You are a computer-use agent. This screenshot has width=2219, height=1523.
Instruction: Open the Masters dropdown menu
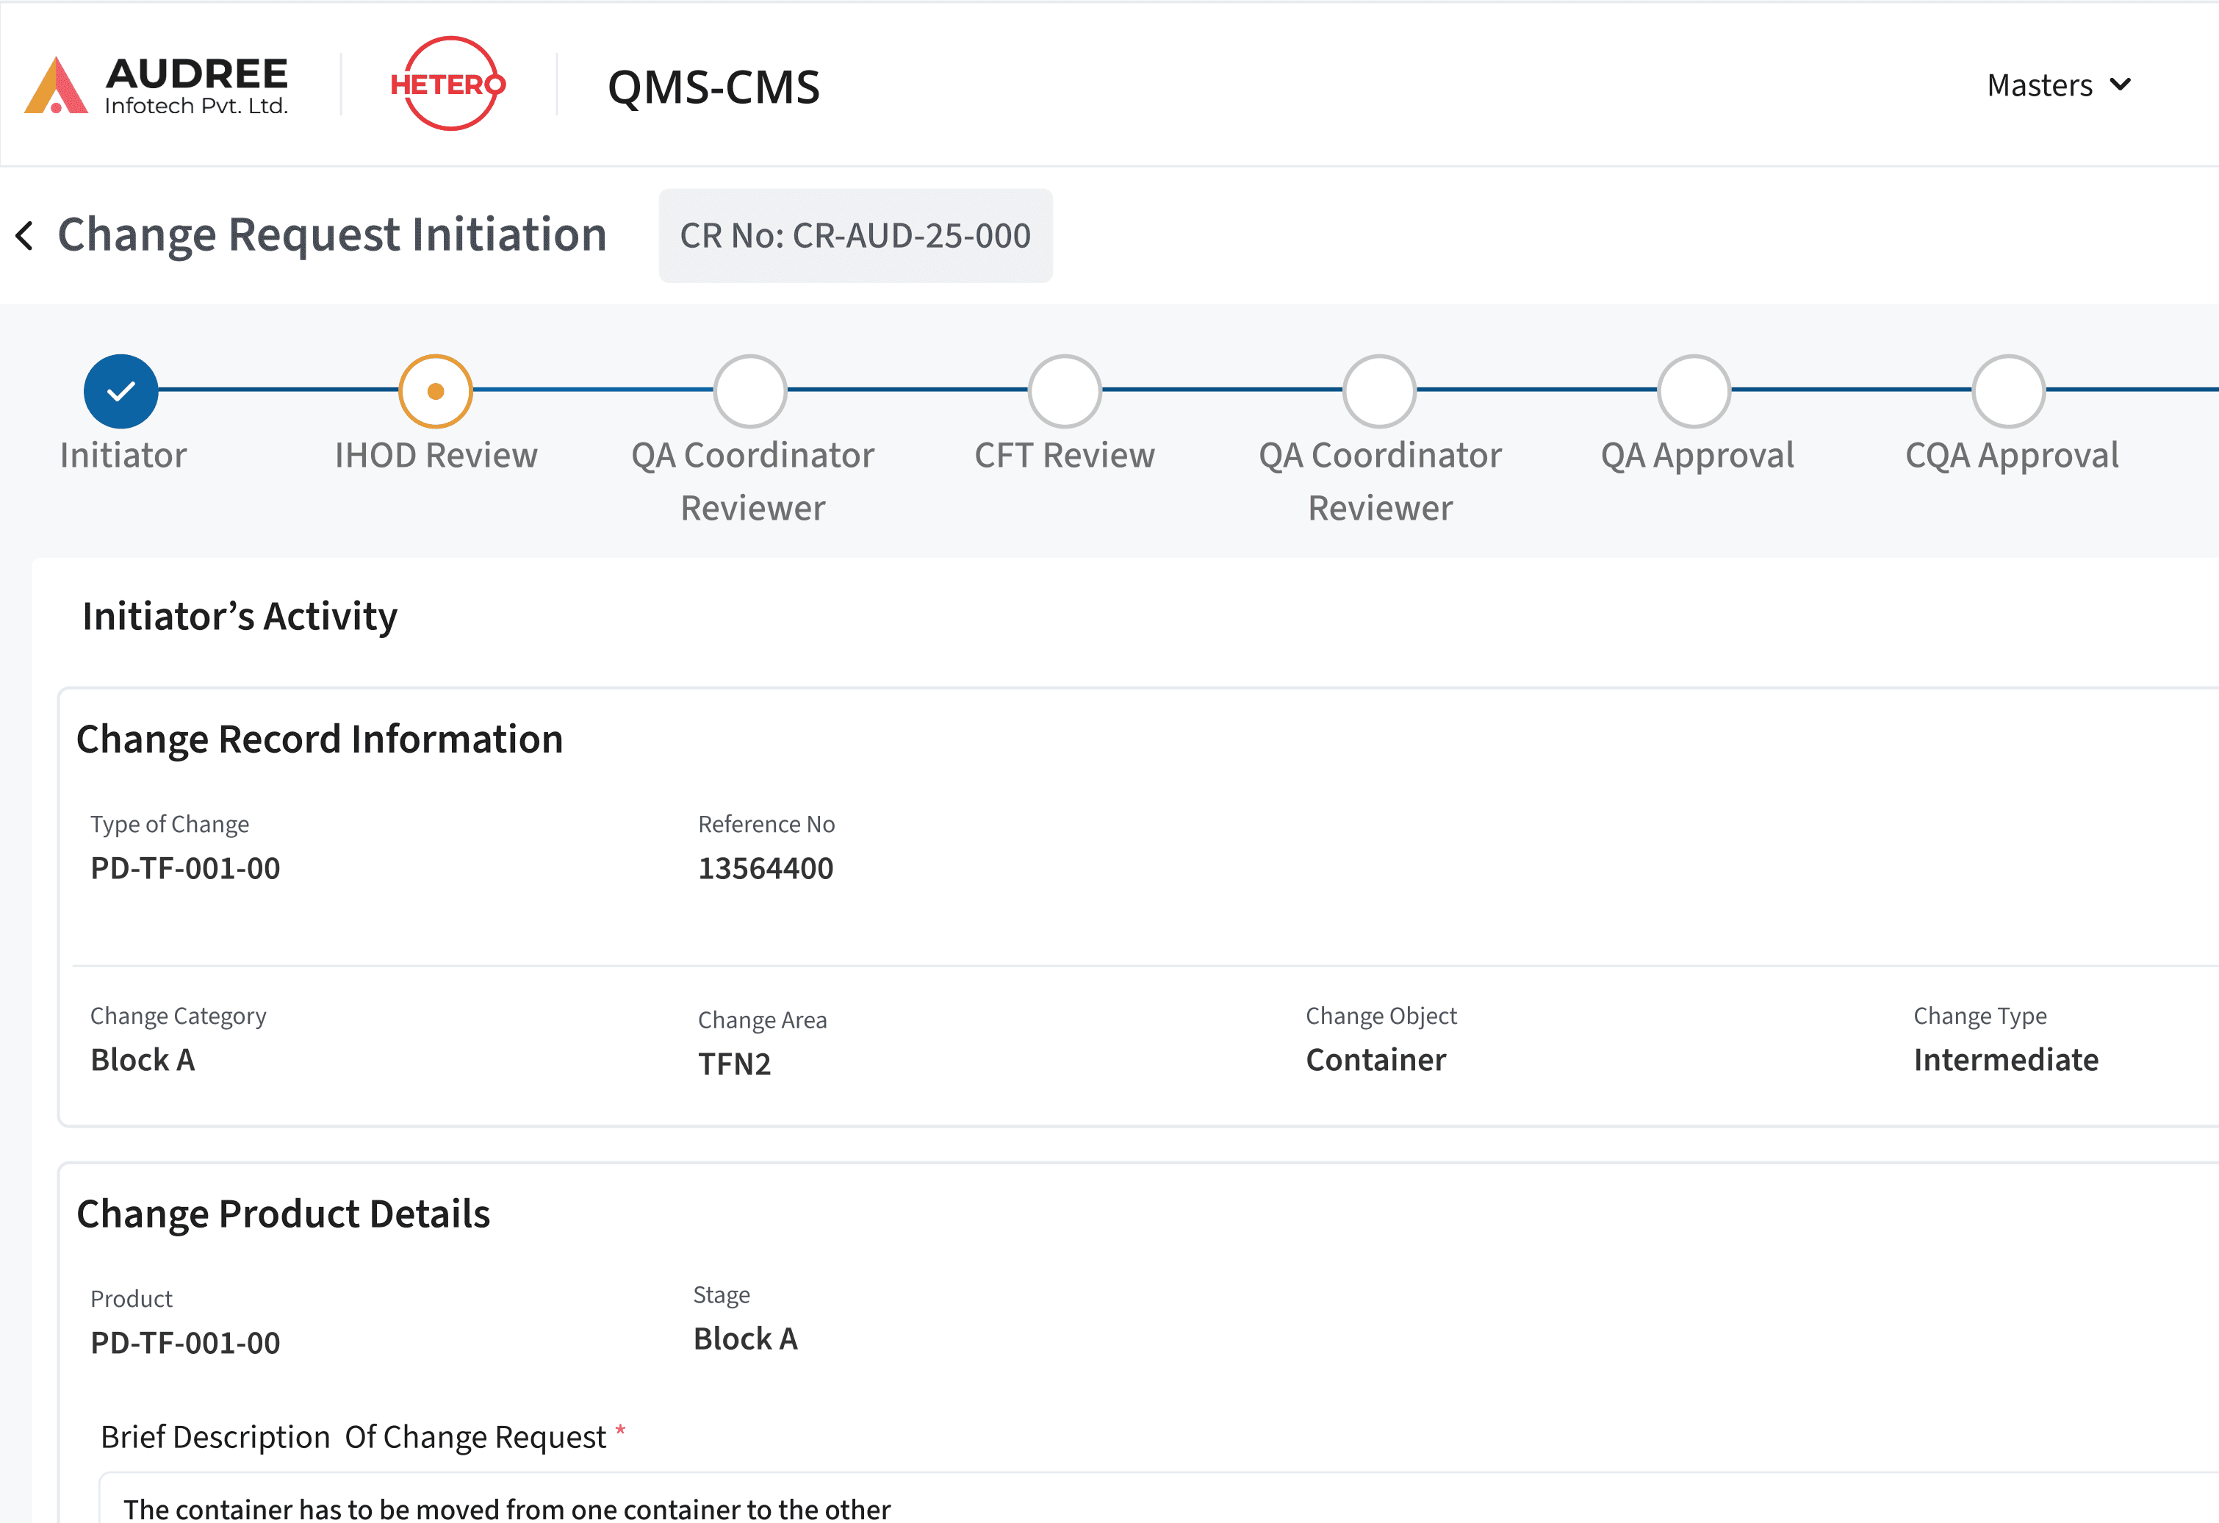(2057, 84)
